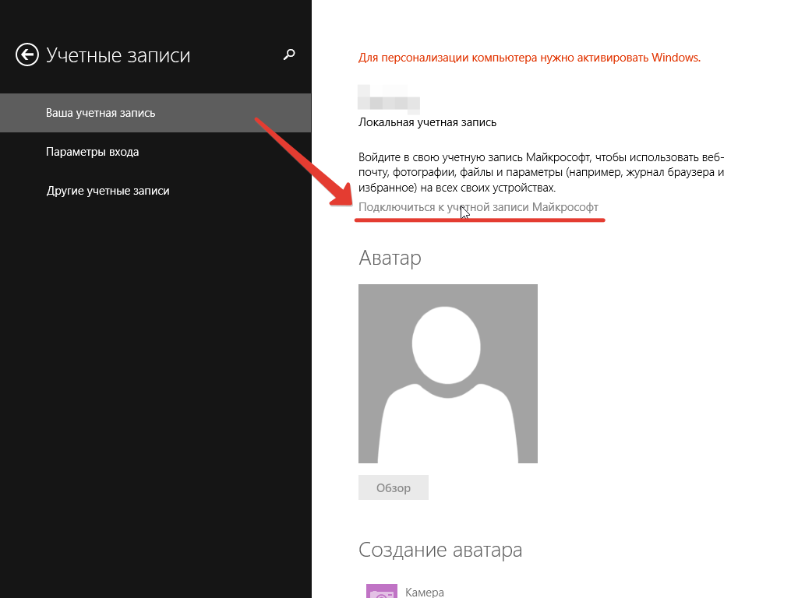Click the Аватар section heading
798x598 pixels.
pyautogui.click(x=390, y=258)
